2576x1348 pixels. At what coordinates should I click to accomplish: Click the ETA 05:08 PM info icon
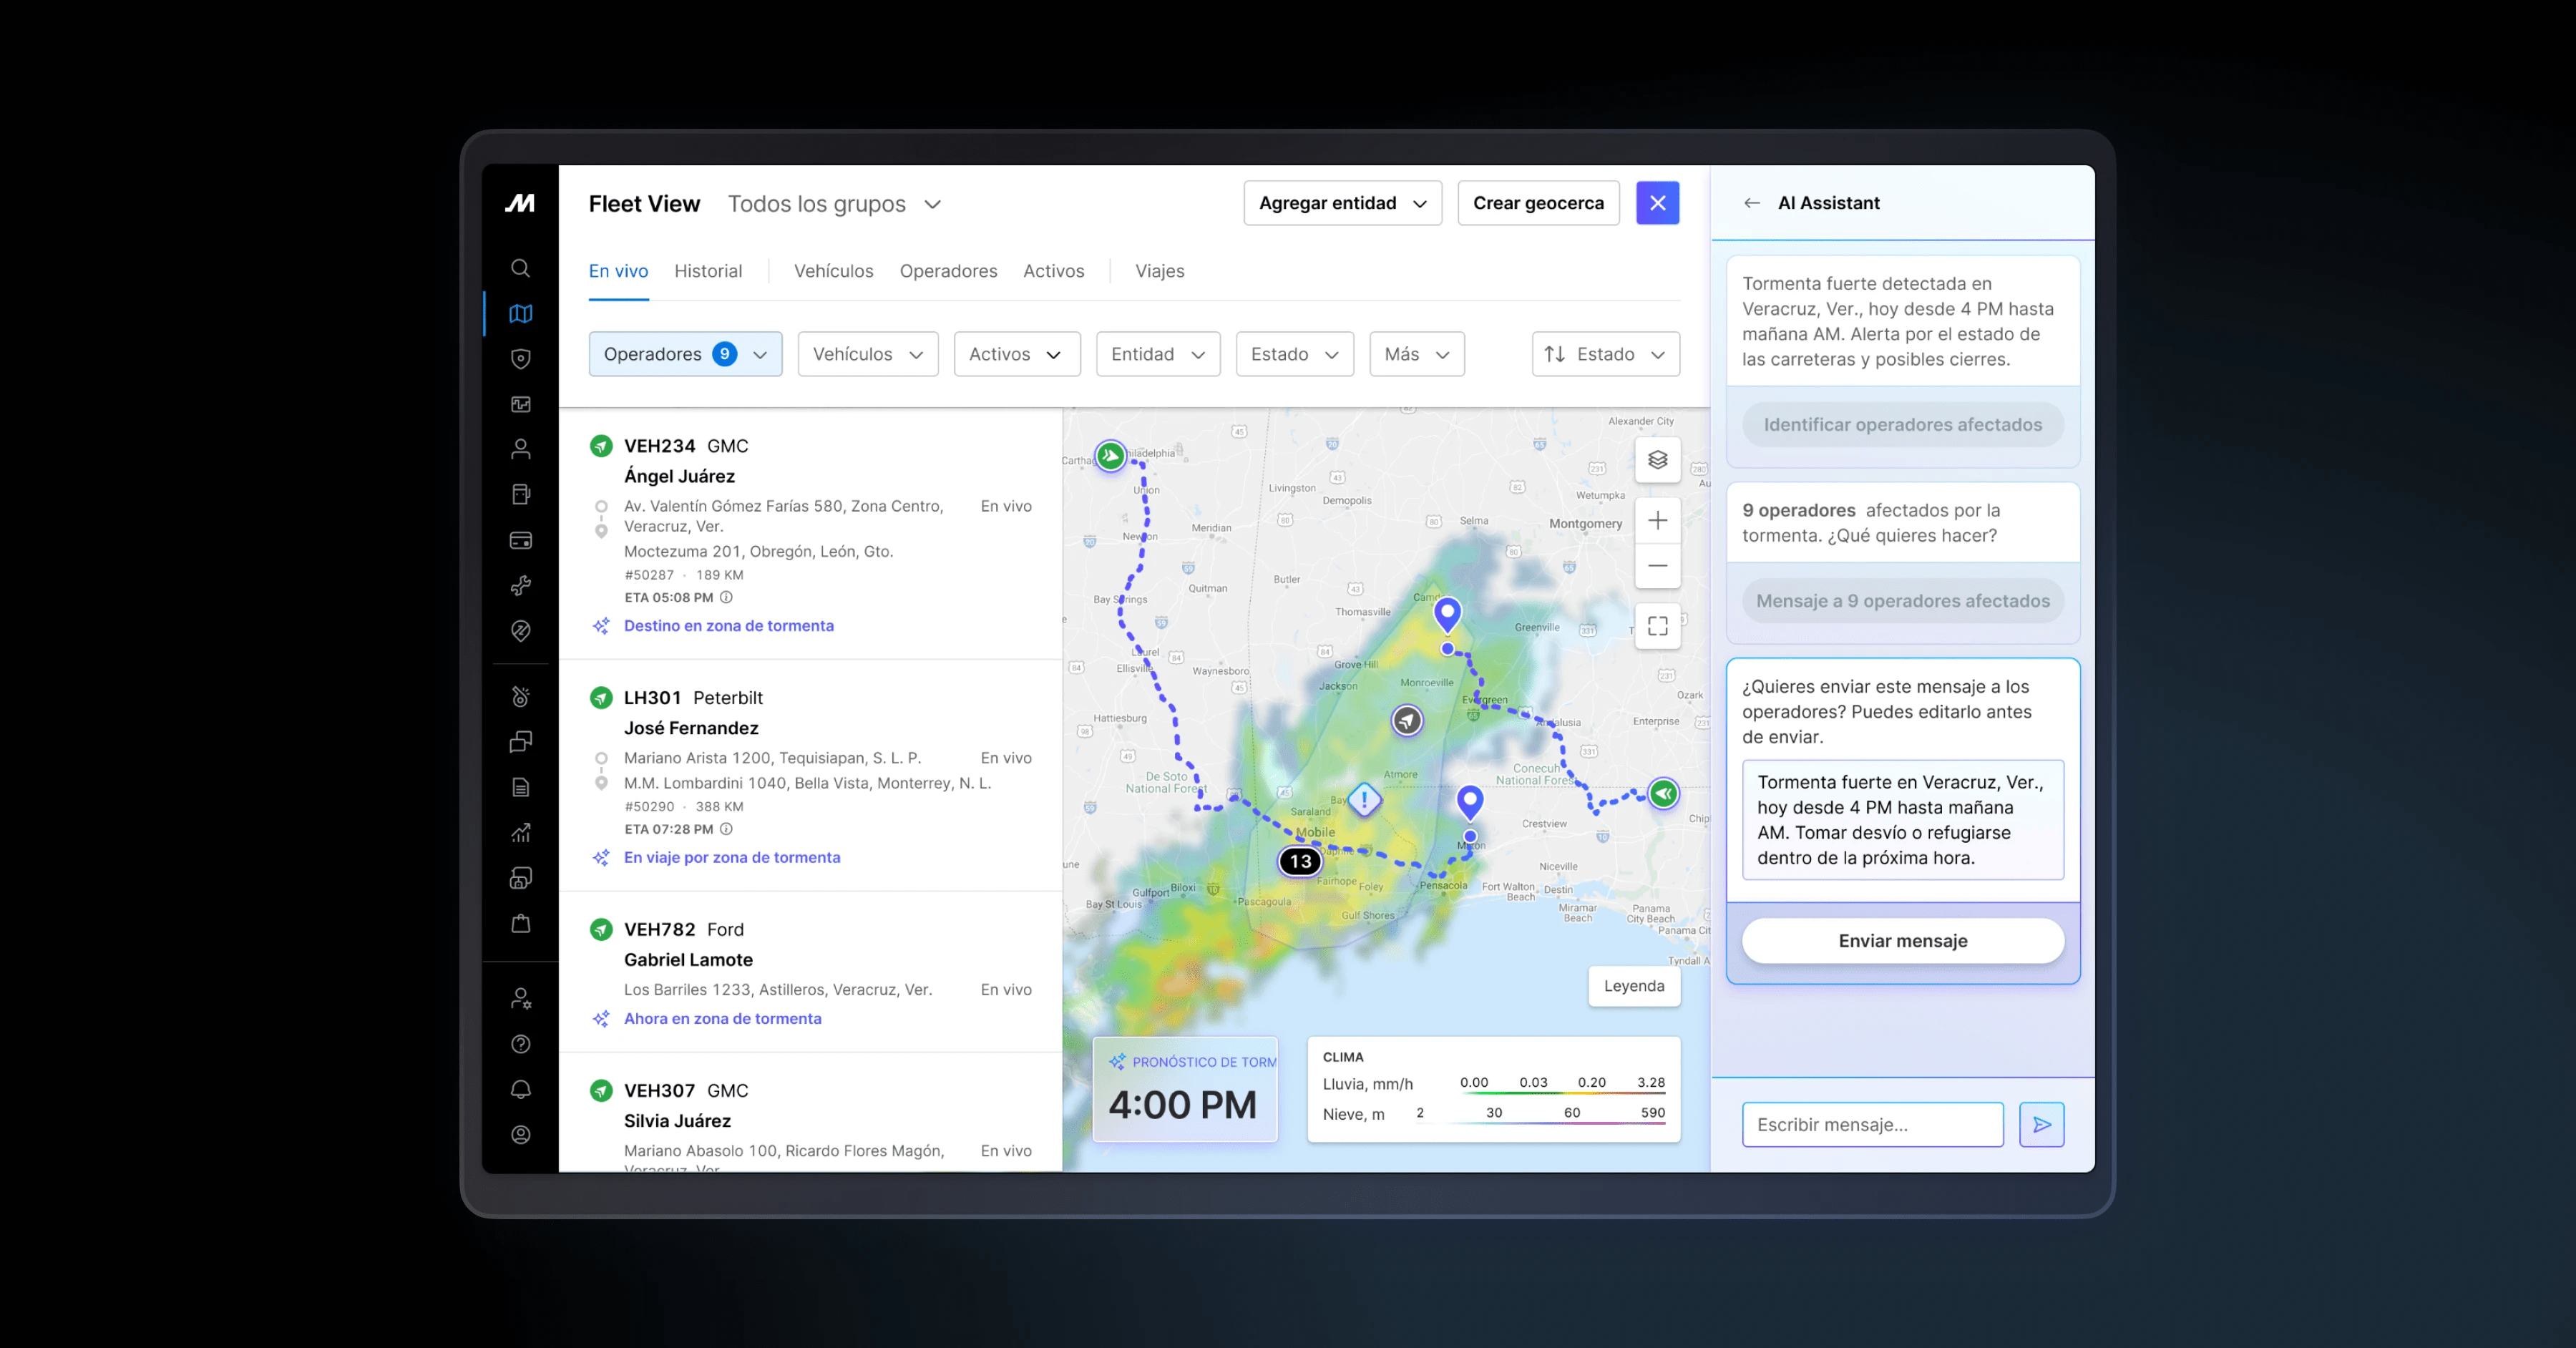[x=726, y=598]
